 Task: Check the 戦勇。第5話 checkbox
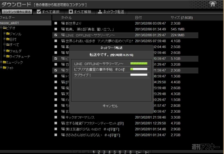pos(56,29)
